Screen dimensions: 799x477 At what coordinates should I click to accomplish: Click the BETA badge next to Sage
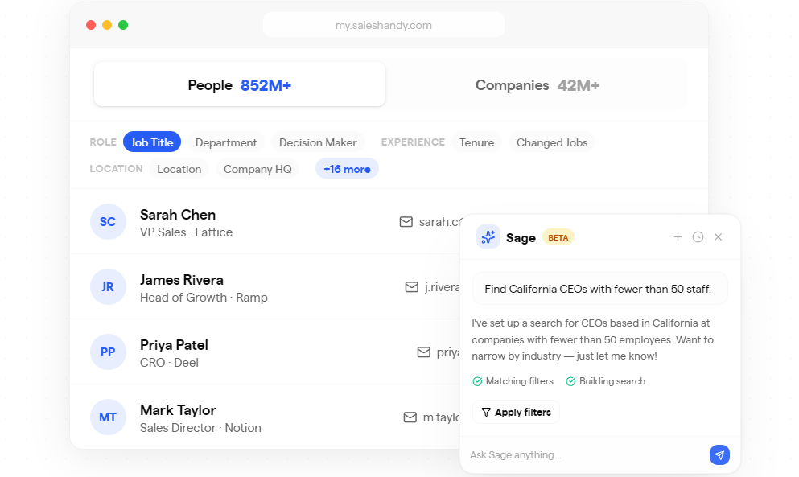pyautogui.click(x=558, y=237)
